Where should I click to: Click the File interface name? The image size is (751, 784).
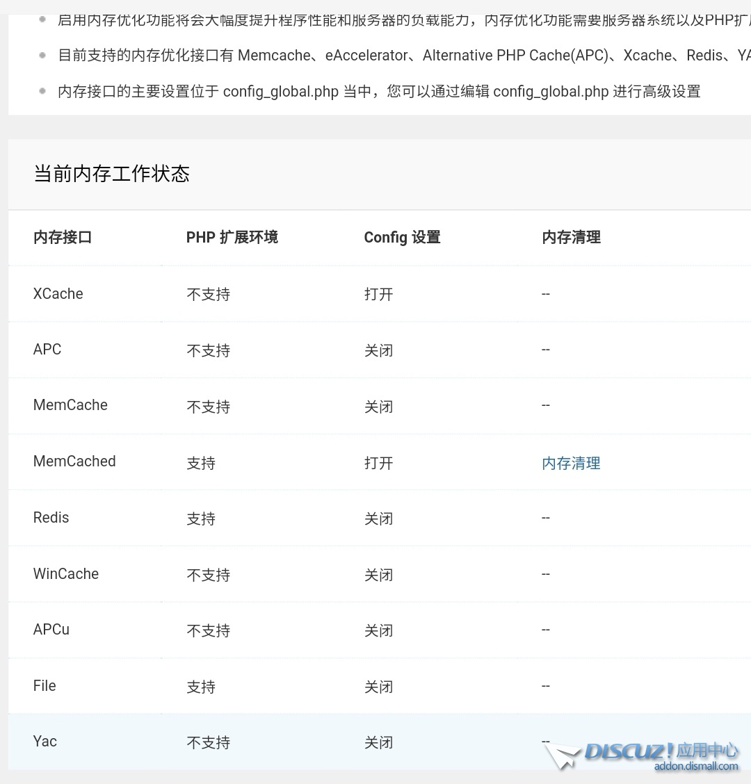(x=45, y=686)
